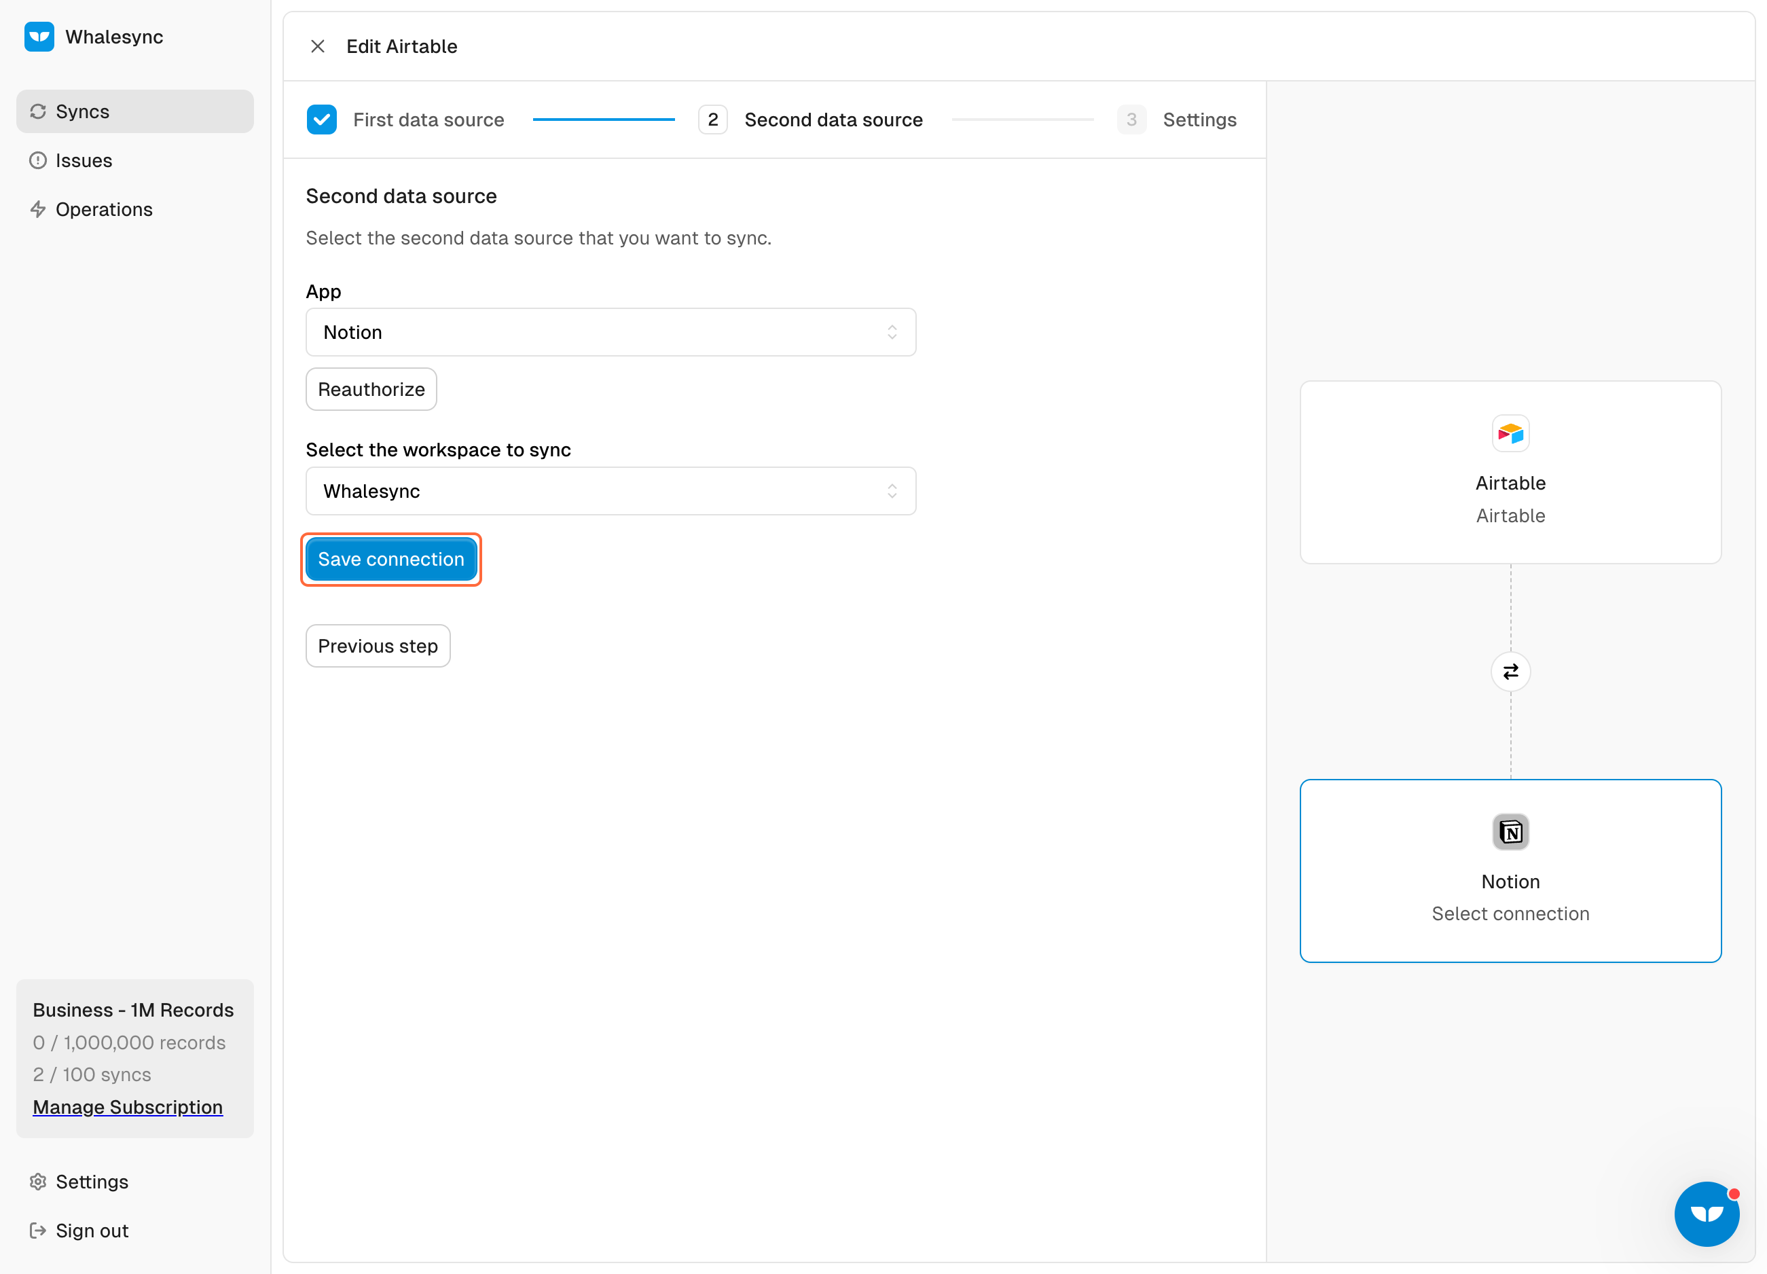
Task: Click the step 2 number badge
Action: (x=713, y=120)
